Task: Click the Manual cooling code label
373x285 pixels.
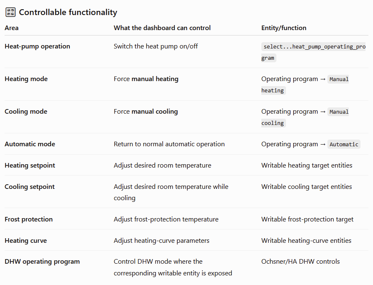Action: (x=305, y=117)
